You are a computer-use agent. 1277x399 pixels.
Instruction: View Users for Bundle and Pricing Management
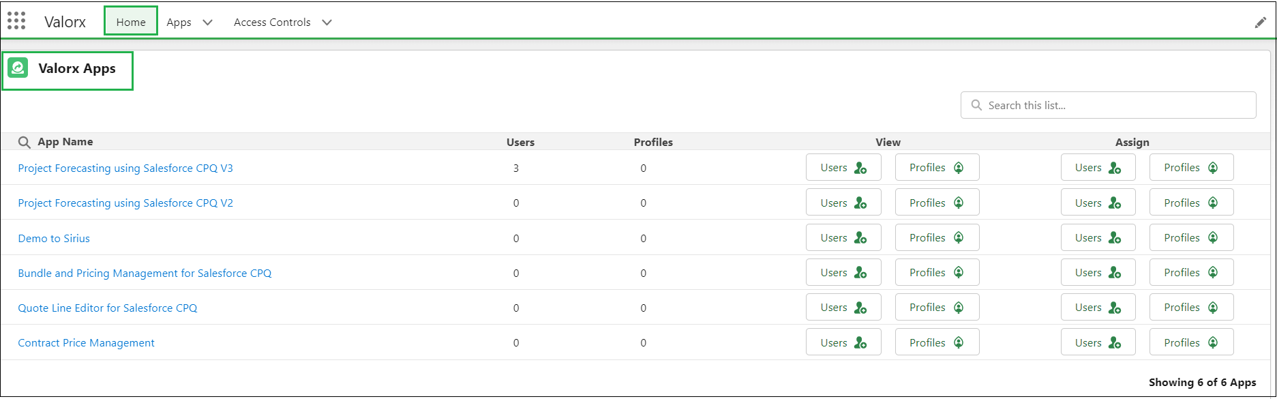tap(843, 272)
